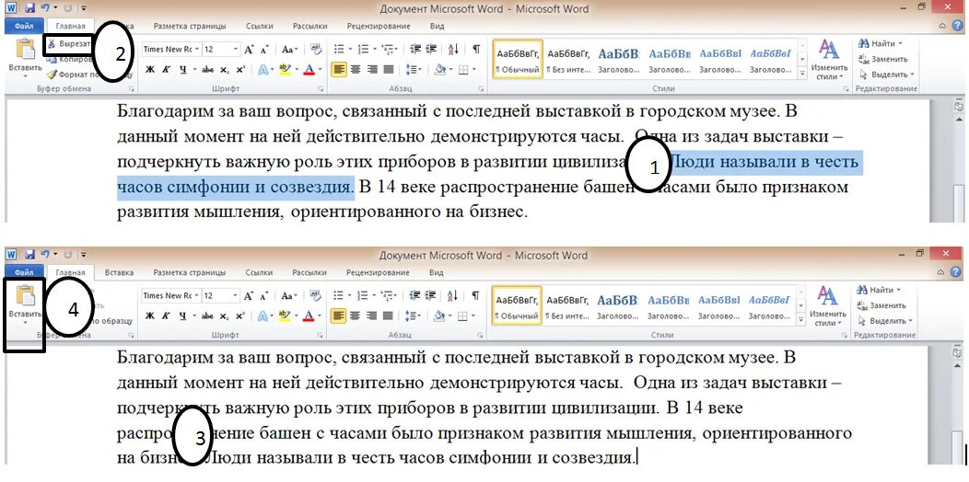Clear formatting eraser icon in lower window

[x=315, y=295]
